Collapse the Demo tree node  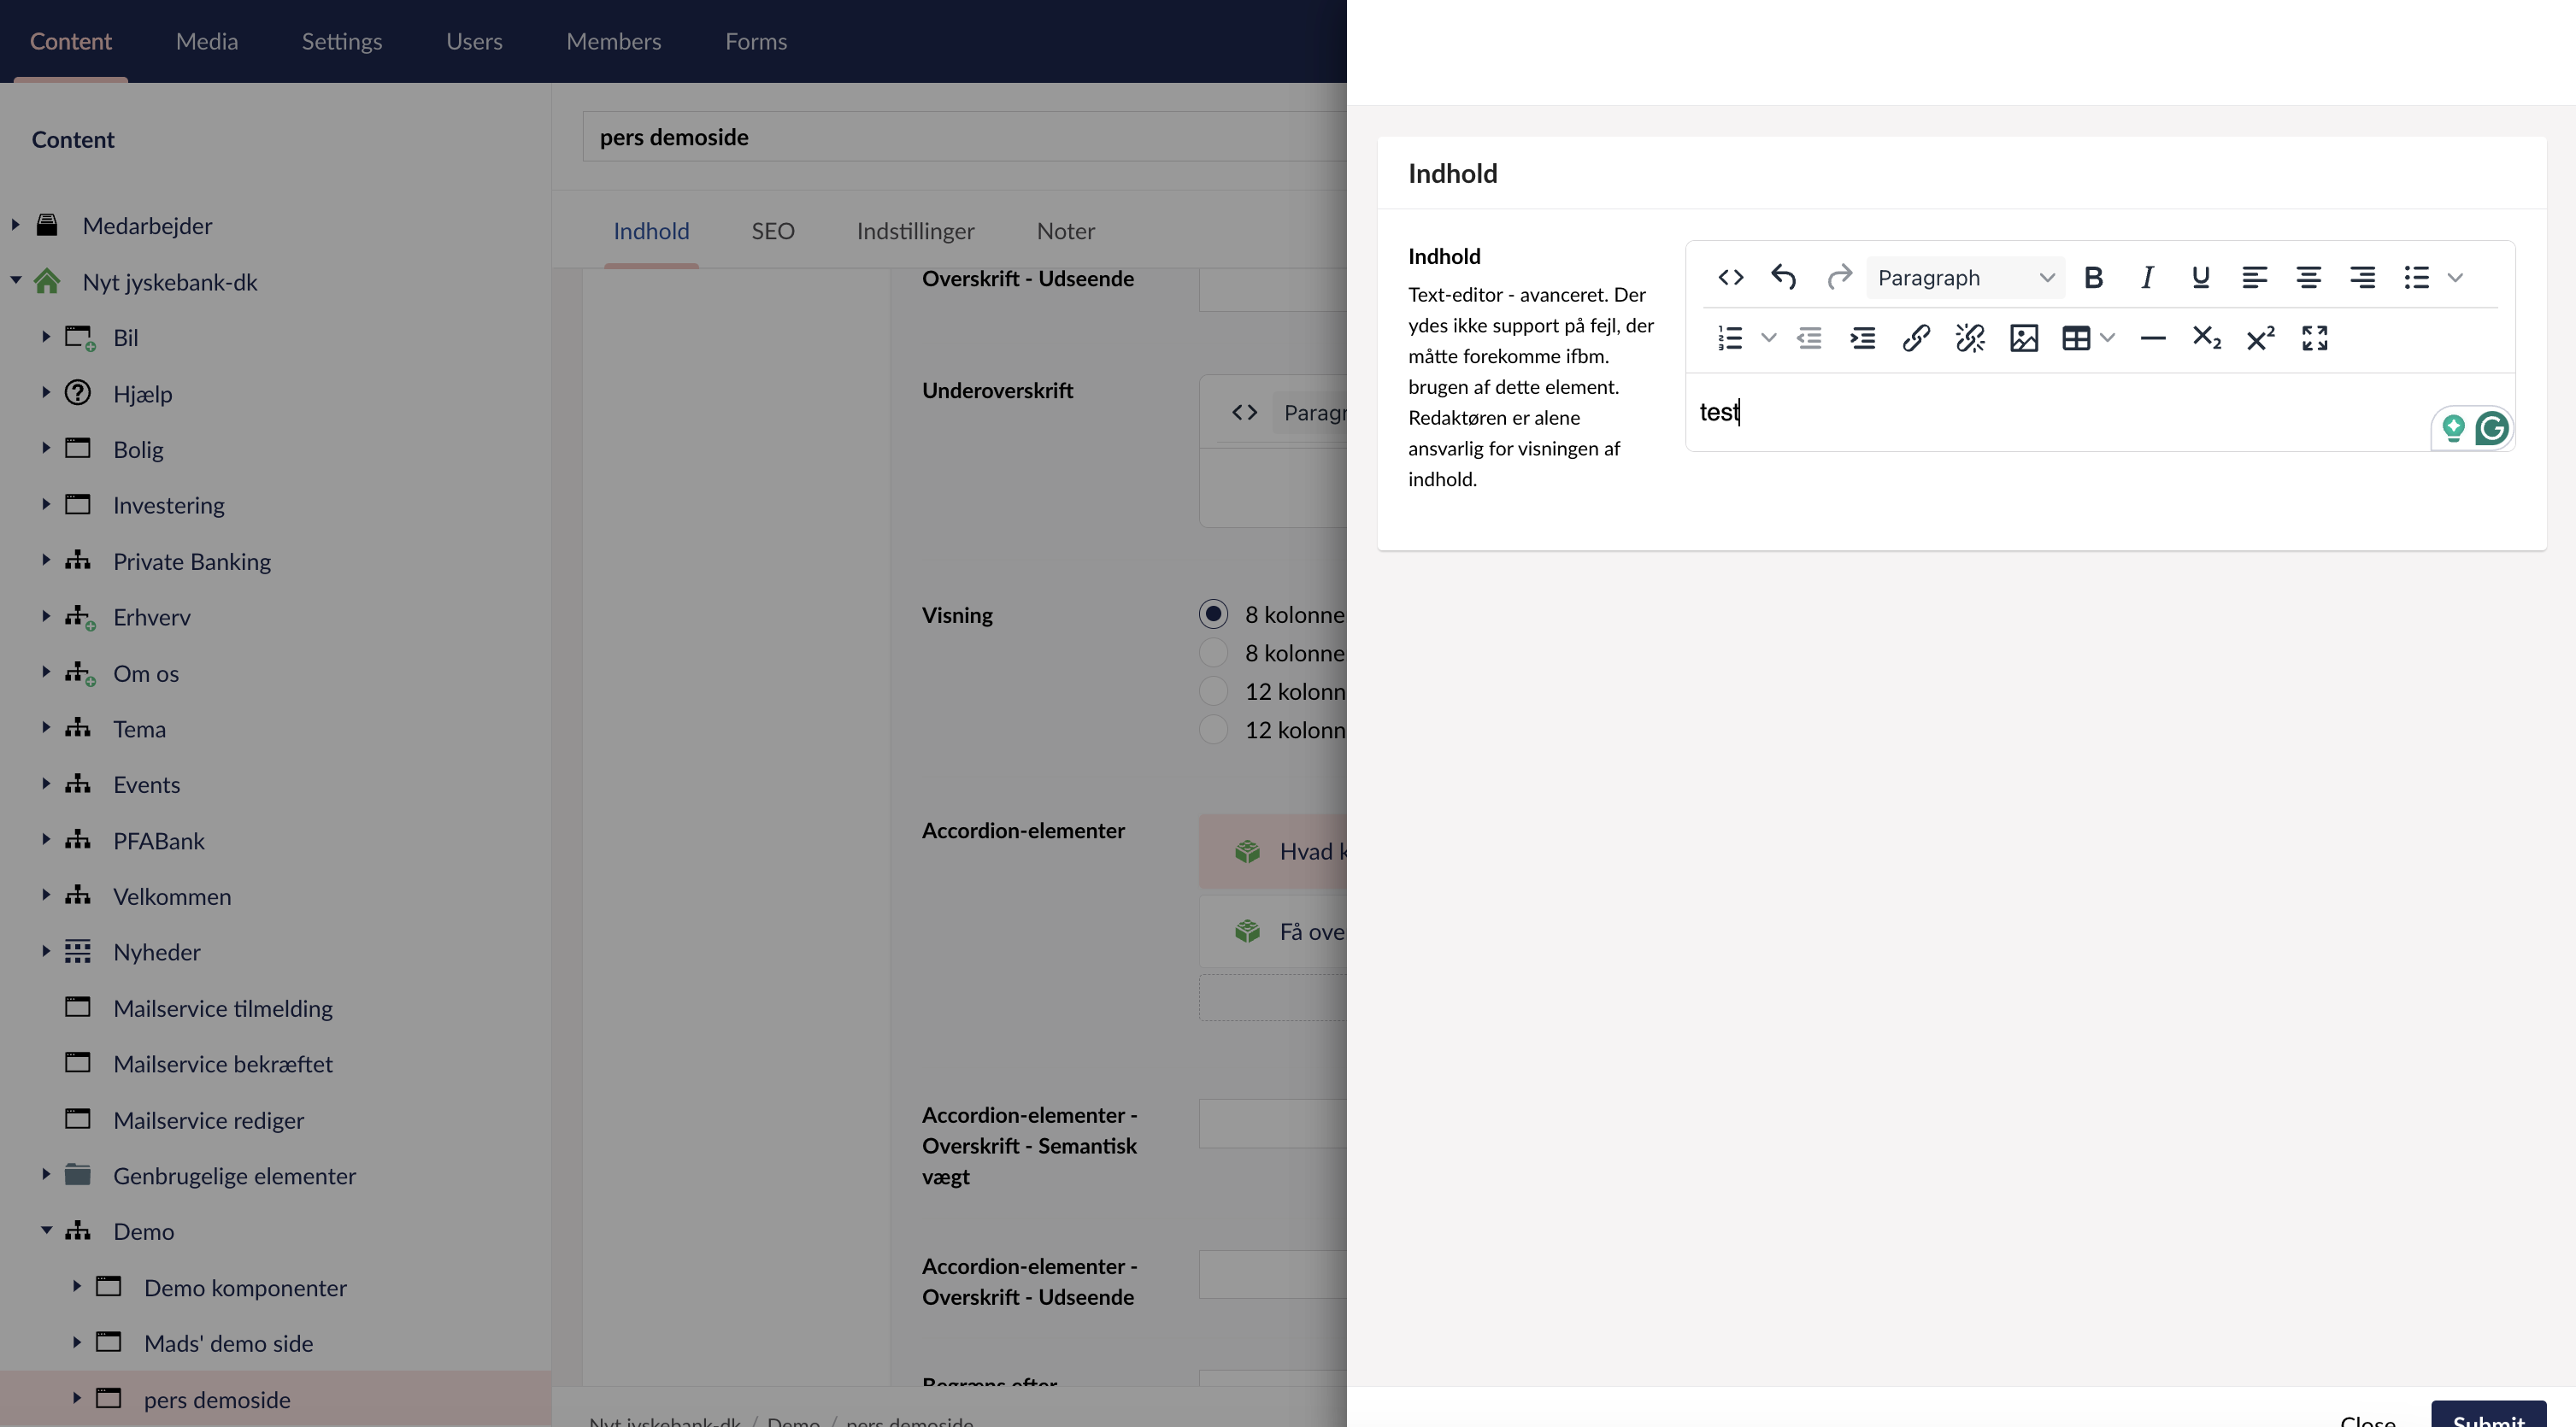point(45,1231)
